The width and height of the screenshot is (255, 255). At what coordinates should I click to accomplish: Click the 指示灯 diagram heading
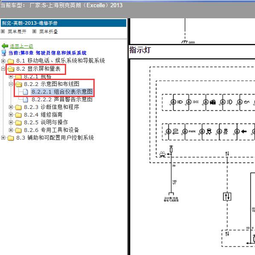click(x=140, y=50)
